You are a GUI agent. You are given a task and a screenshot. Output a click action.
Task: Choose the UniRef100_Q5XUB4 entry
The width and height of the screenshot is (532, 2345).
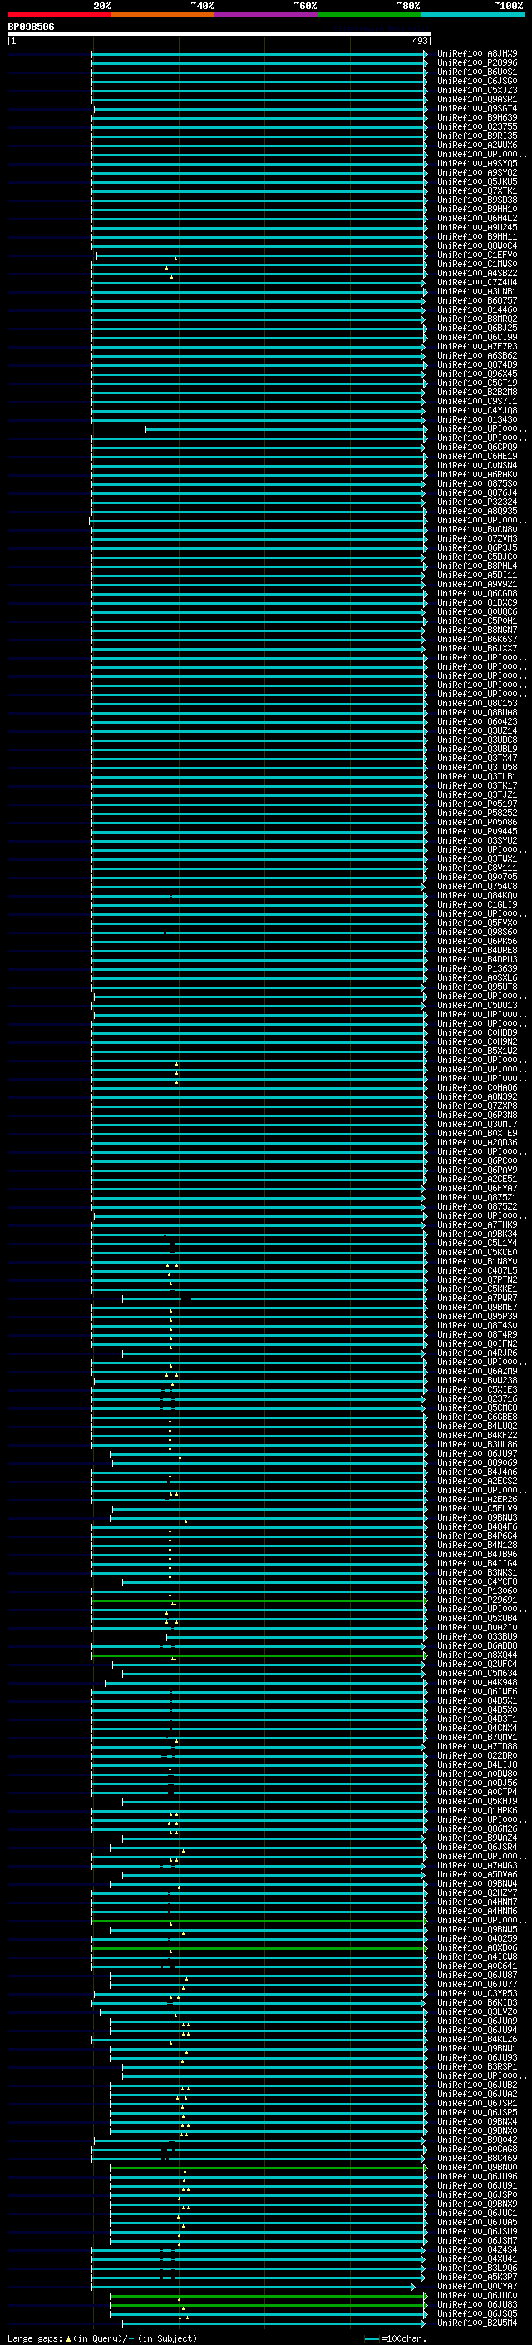477,1618
